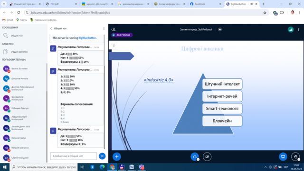Click the Зоя Рябова presenter badge

(x=122, y=35)
